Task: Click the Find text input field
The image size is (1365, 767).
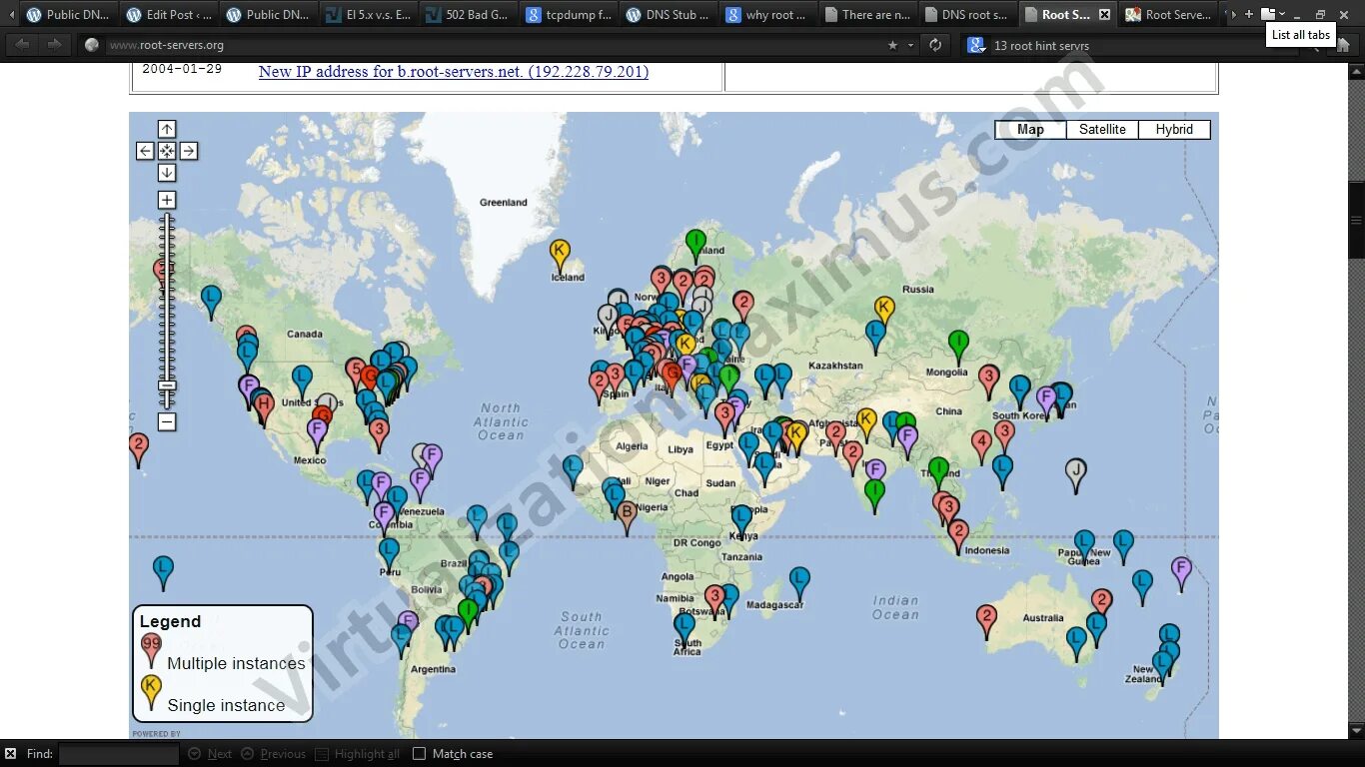Action: point(119,754)
